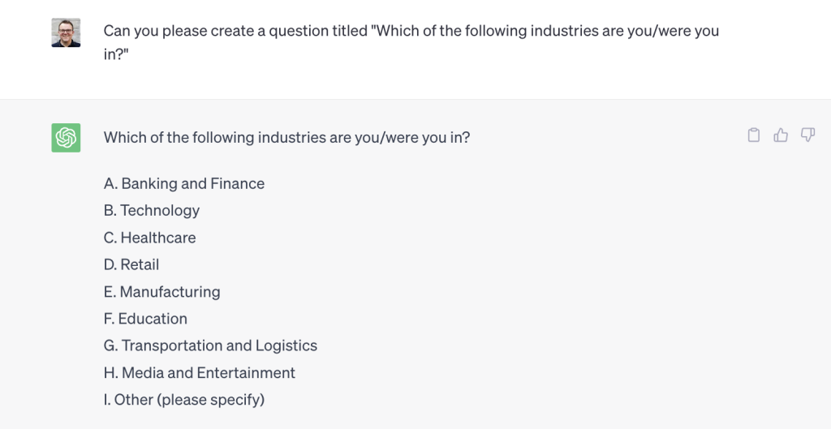Click the user's profile photo avatar
This screenshot has height=429, width=831.
(66, 32)
